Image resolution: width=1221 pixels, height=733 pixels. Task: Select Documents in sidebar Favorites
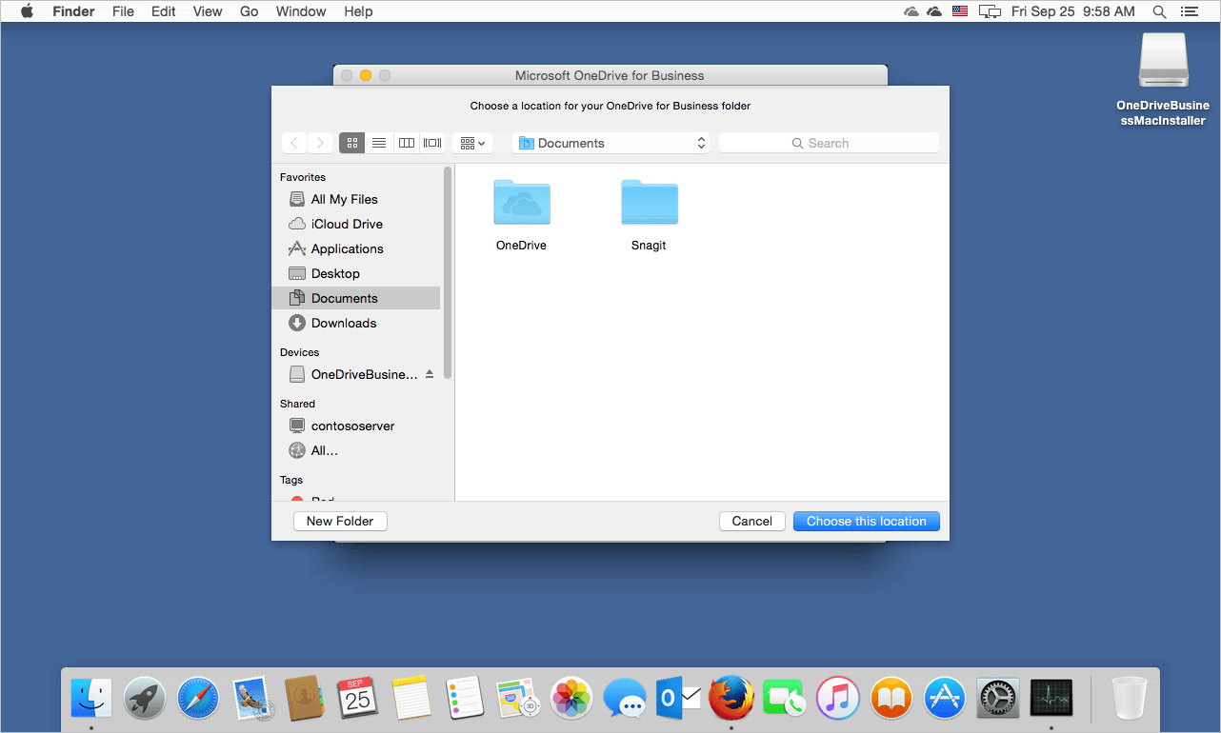[355, 298]
